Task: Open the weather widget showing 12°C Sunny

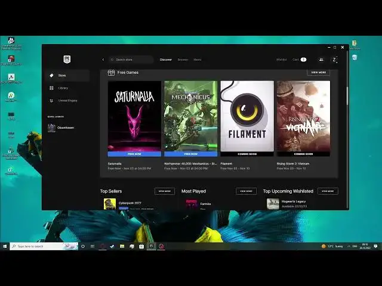Action: tap(332, 246)
